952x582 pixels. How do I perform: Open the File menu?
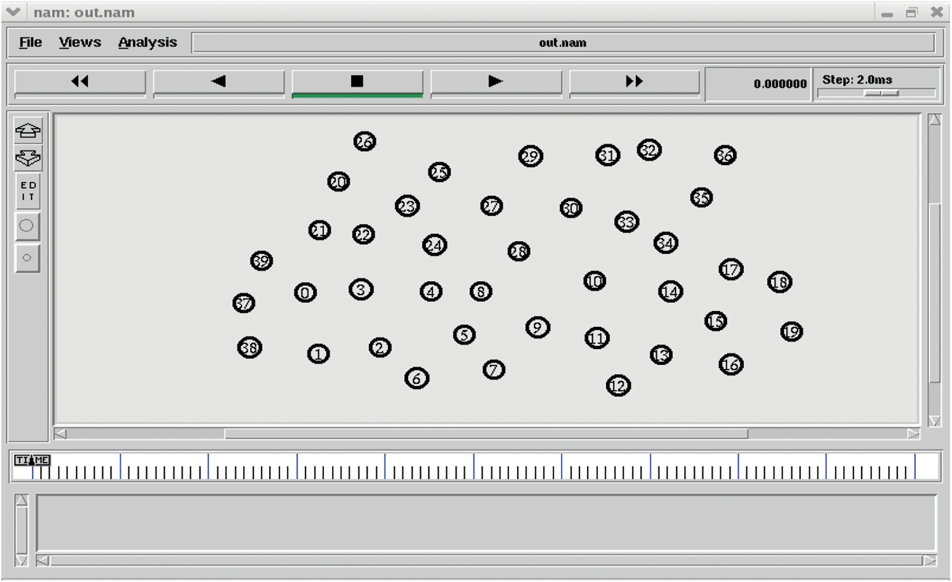(x=30, y=43)
